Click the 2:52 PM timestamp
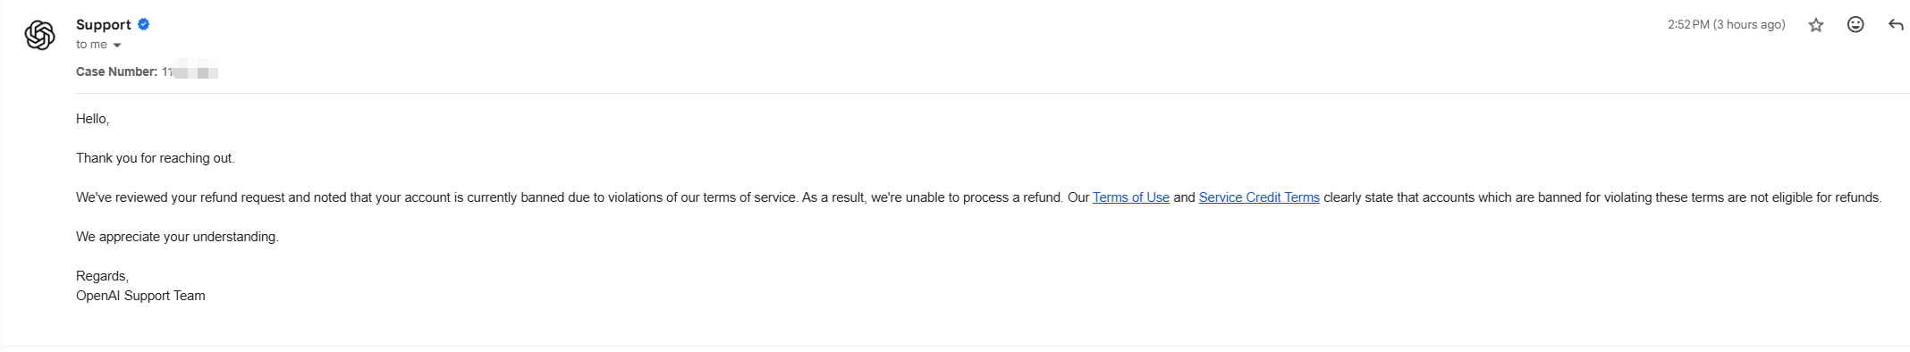 click(1726, 25)
